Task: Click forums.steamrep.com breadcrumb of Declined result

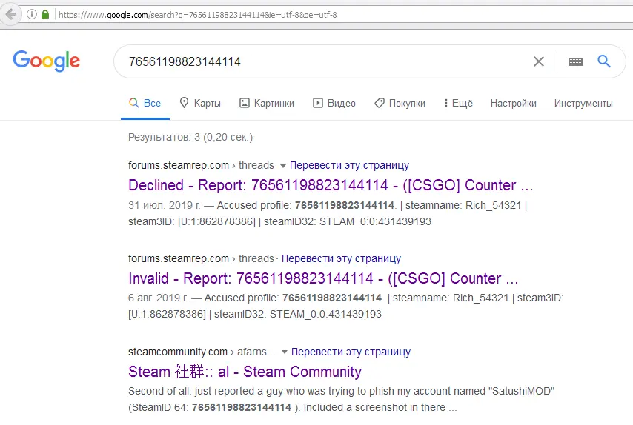Action: click(179, 165)
